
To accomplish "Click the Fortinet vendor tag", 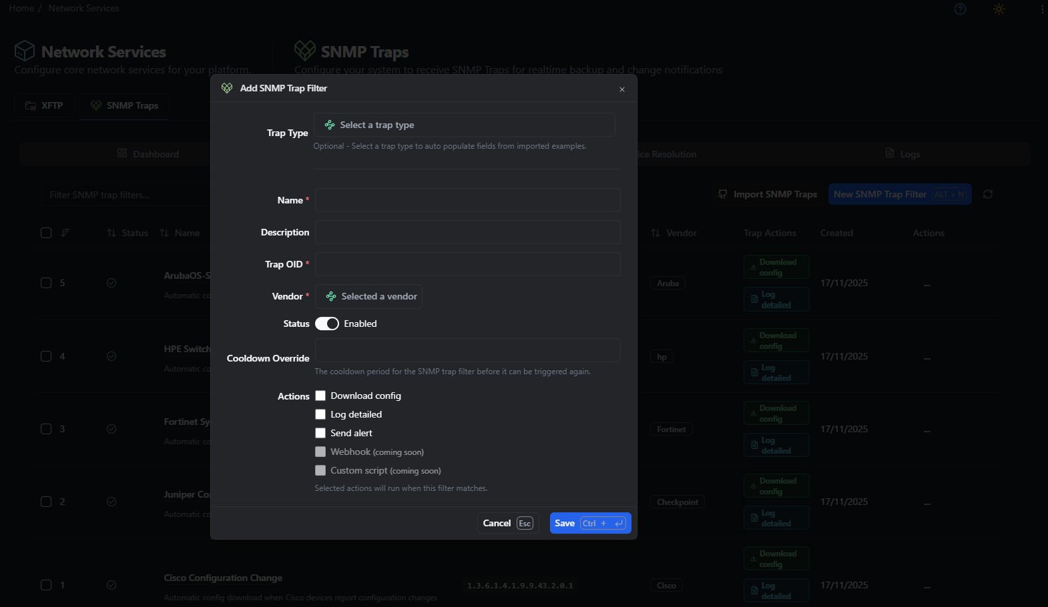I will click(671, 430).
